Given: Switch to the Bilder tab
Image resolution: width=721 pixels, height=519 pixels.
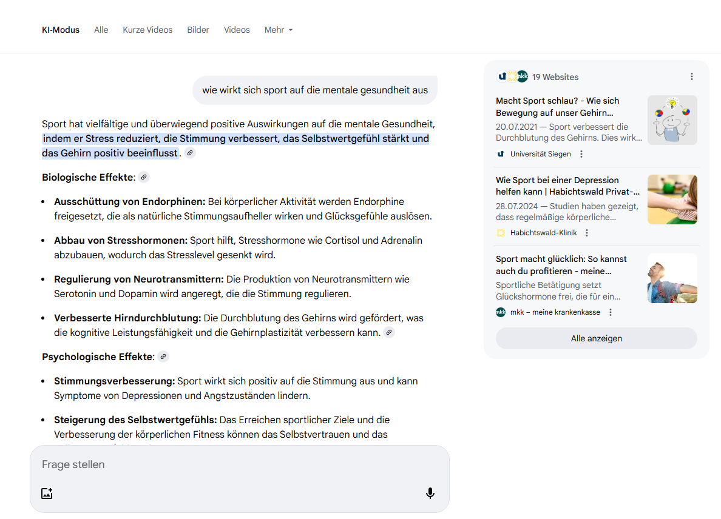Looking at the screenshot, I should [198, 30].
